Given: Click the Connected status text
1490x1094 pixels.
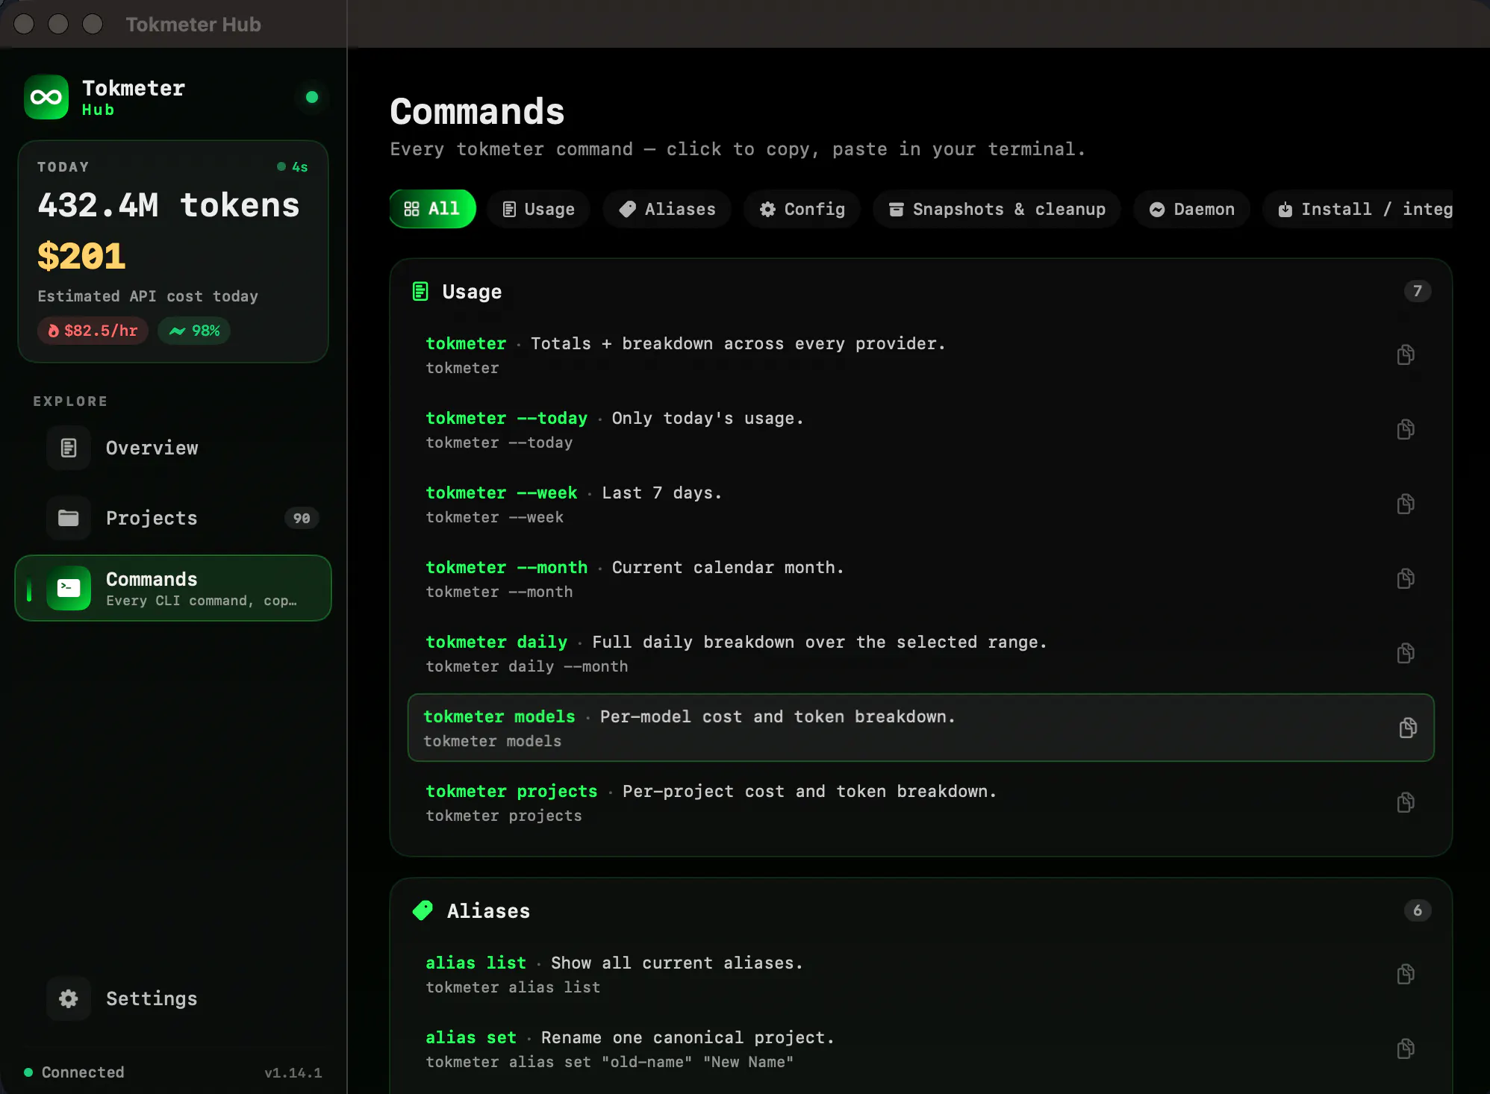Looking at the screenshot, I should 83,1072.
